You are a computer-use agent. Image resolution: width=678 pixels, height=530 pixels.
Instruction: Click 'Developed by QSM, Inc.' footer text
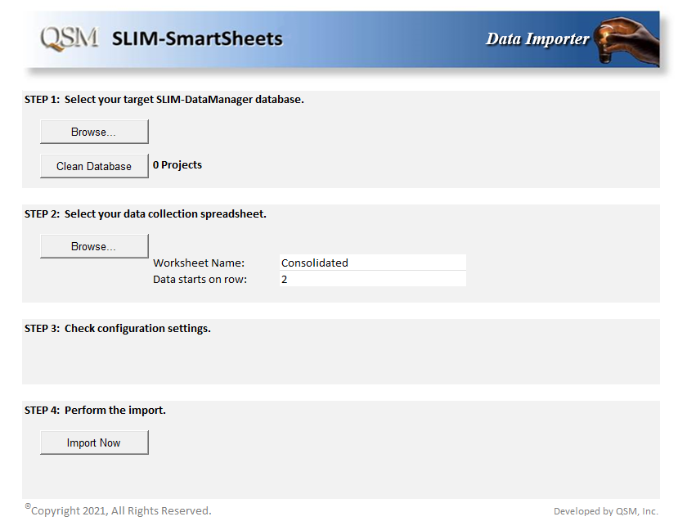pos(606,511)
